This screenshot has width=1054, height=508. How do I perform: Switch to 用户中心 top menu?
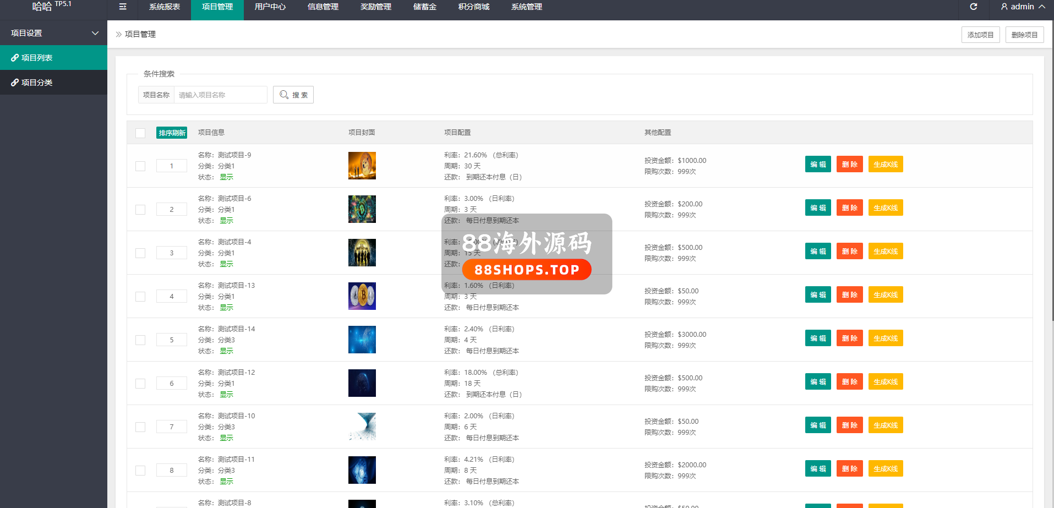(270, 7)
